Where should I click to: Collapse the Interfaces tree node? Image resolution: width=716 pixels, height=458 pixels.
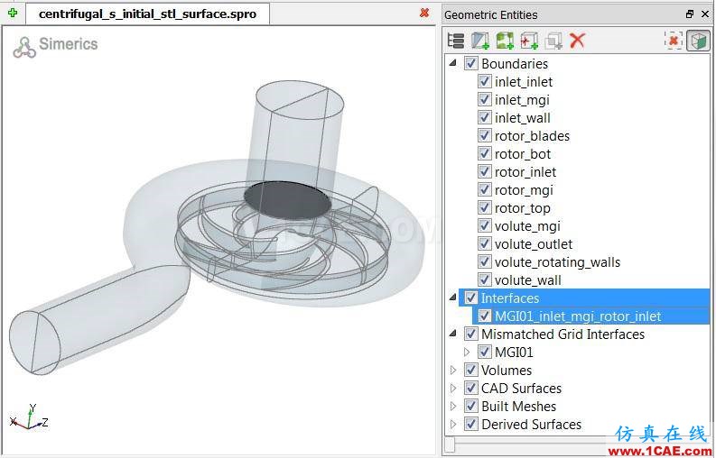coord(453,298)
